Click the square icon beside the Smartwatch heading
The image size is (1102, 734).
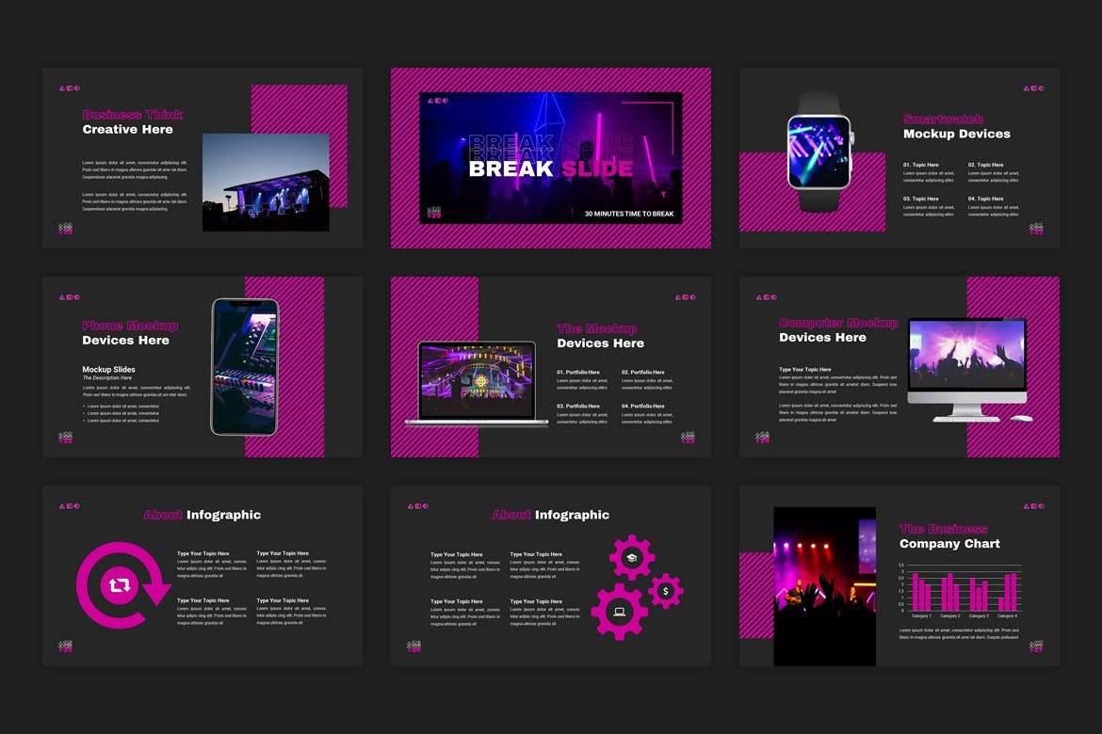pyautogui.click(x=1033, y=88)
